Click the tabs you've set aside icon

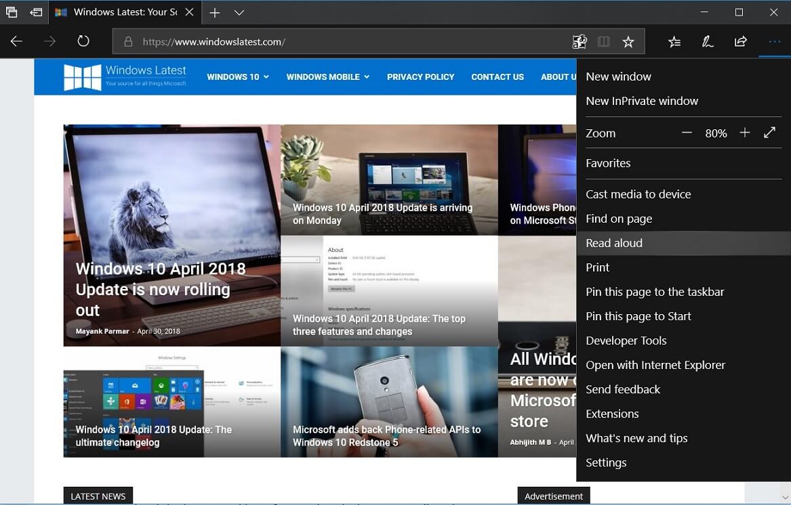tap(11, 12)
